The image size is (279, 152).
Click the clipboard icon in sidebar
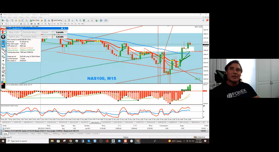pyautogui.click(x=3, y=79)
